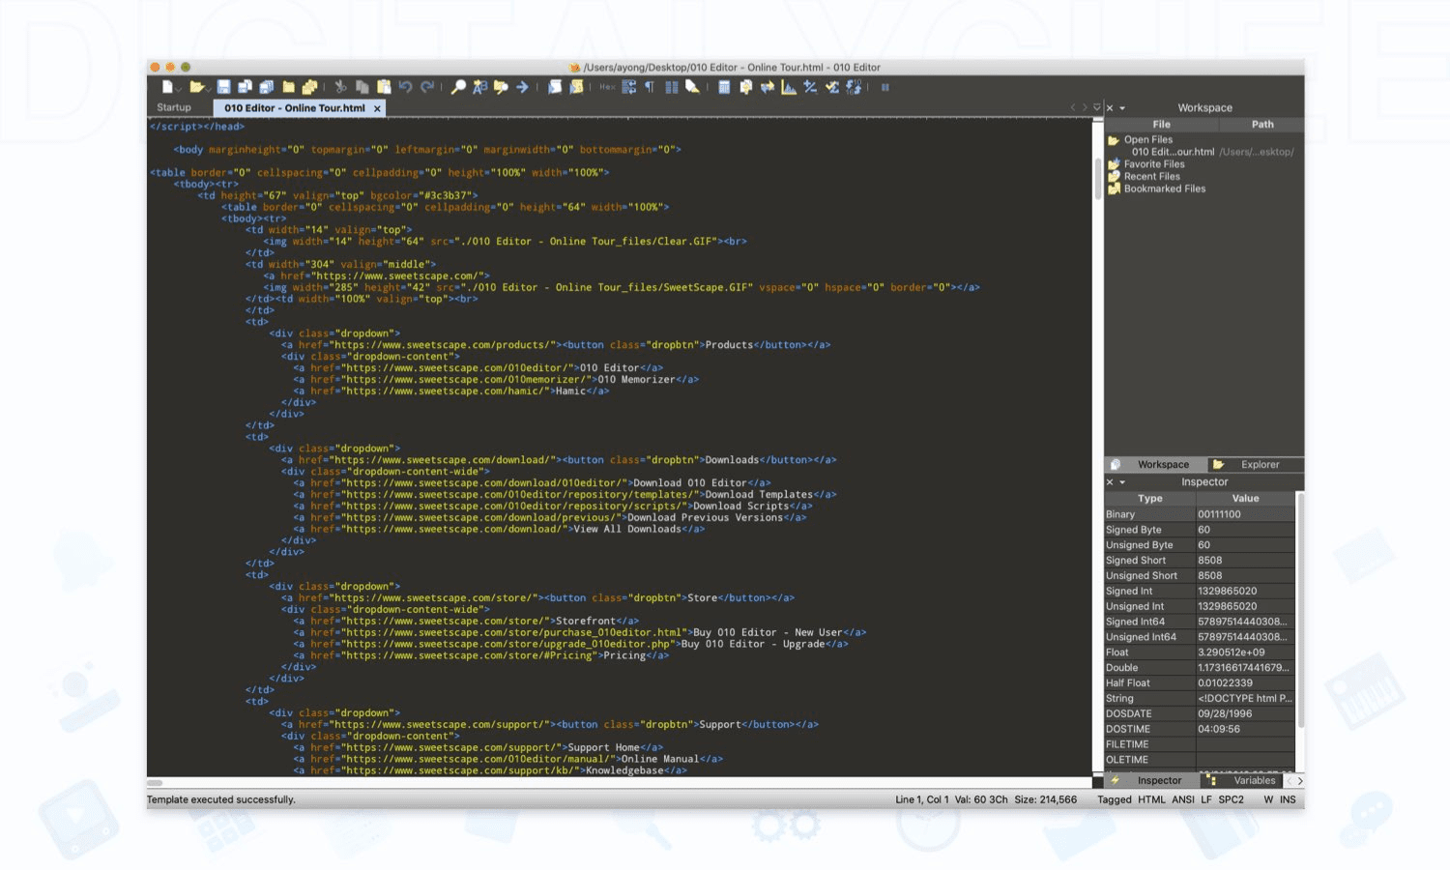Close the 010 Editor - Online Tour.html tab
The height and width of the screenshot is (870, 1450).
point(377,108)
